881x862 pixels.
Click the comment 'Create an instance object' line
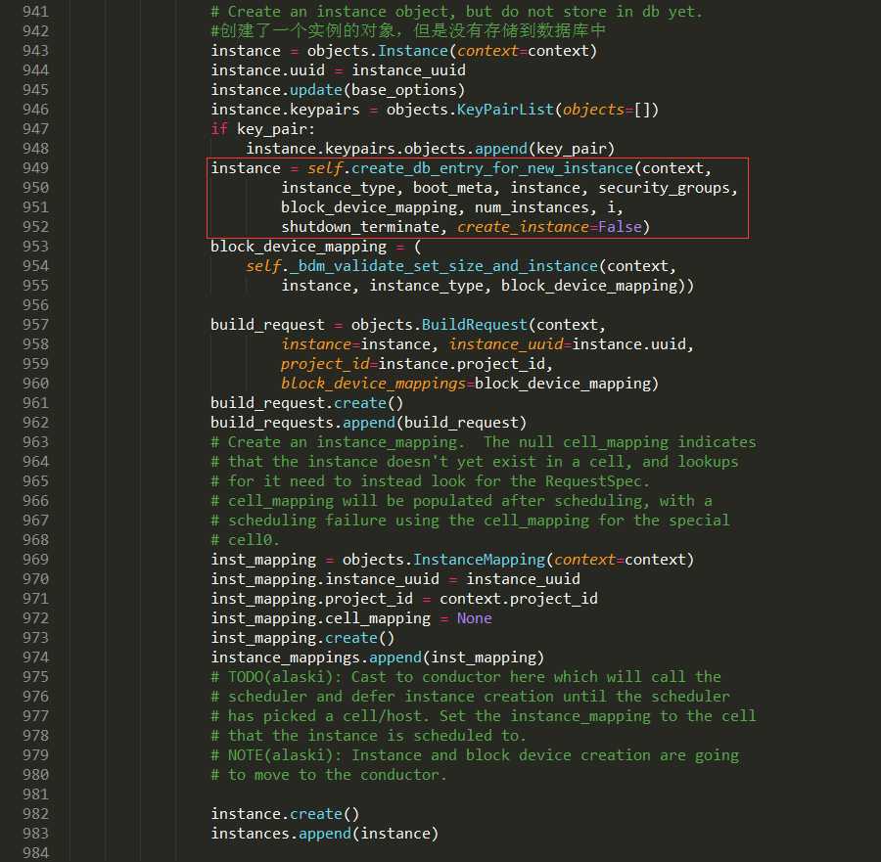pos(456,12)
